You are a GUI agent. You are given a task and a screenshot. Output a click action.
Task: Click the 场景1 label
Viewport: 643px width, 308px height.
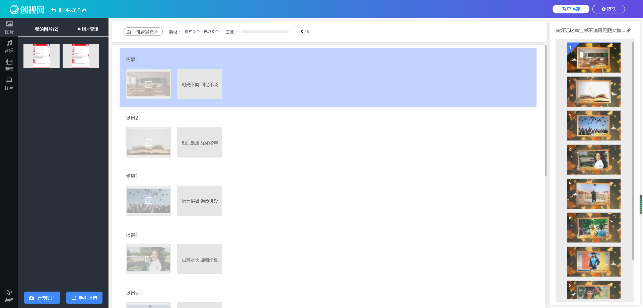coord(132,60)
